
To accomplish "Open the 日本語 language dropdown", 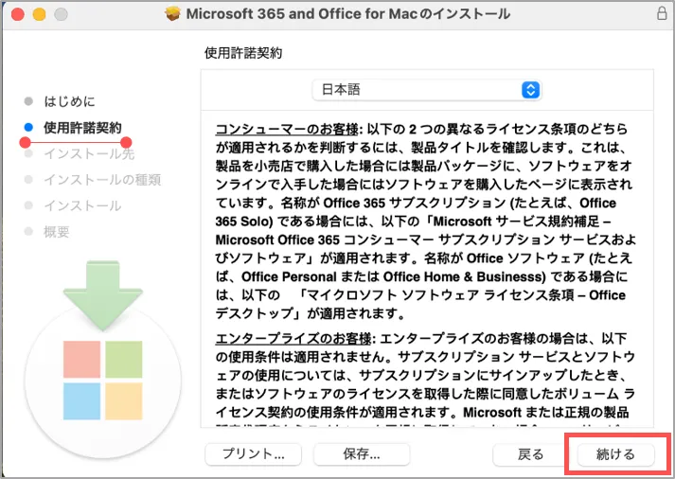I will click(426, 90).
